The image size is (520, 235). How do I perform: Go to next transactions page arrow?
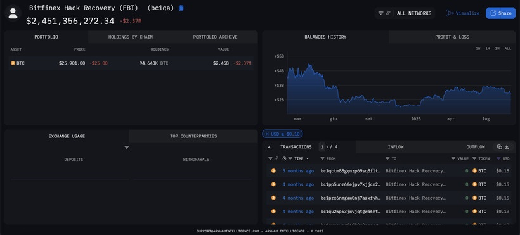328,147
